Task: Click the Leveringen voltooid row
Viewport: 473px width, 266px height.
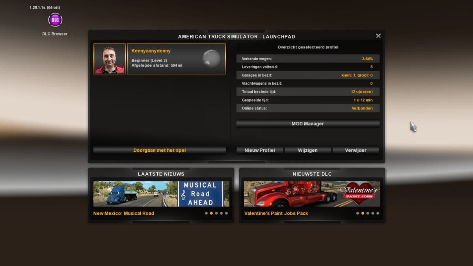Action: click(x=308, y=67)
